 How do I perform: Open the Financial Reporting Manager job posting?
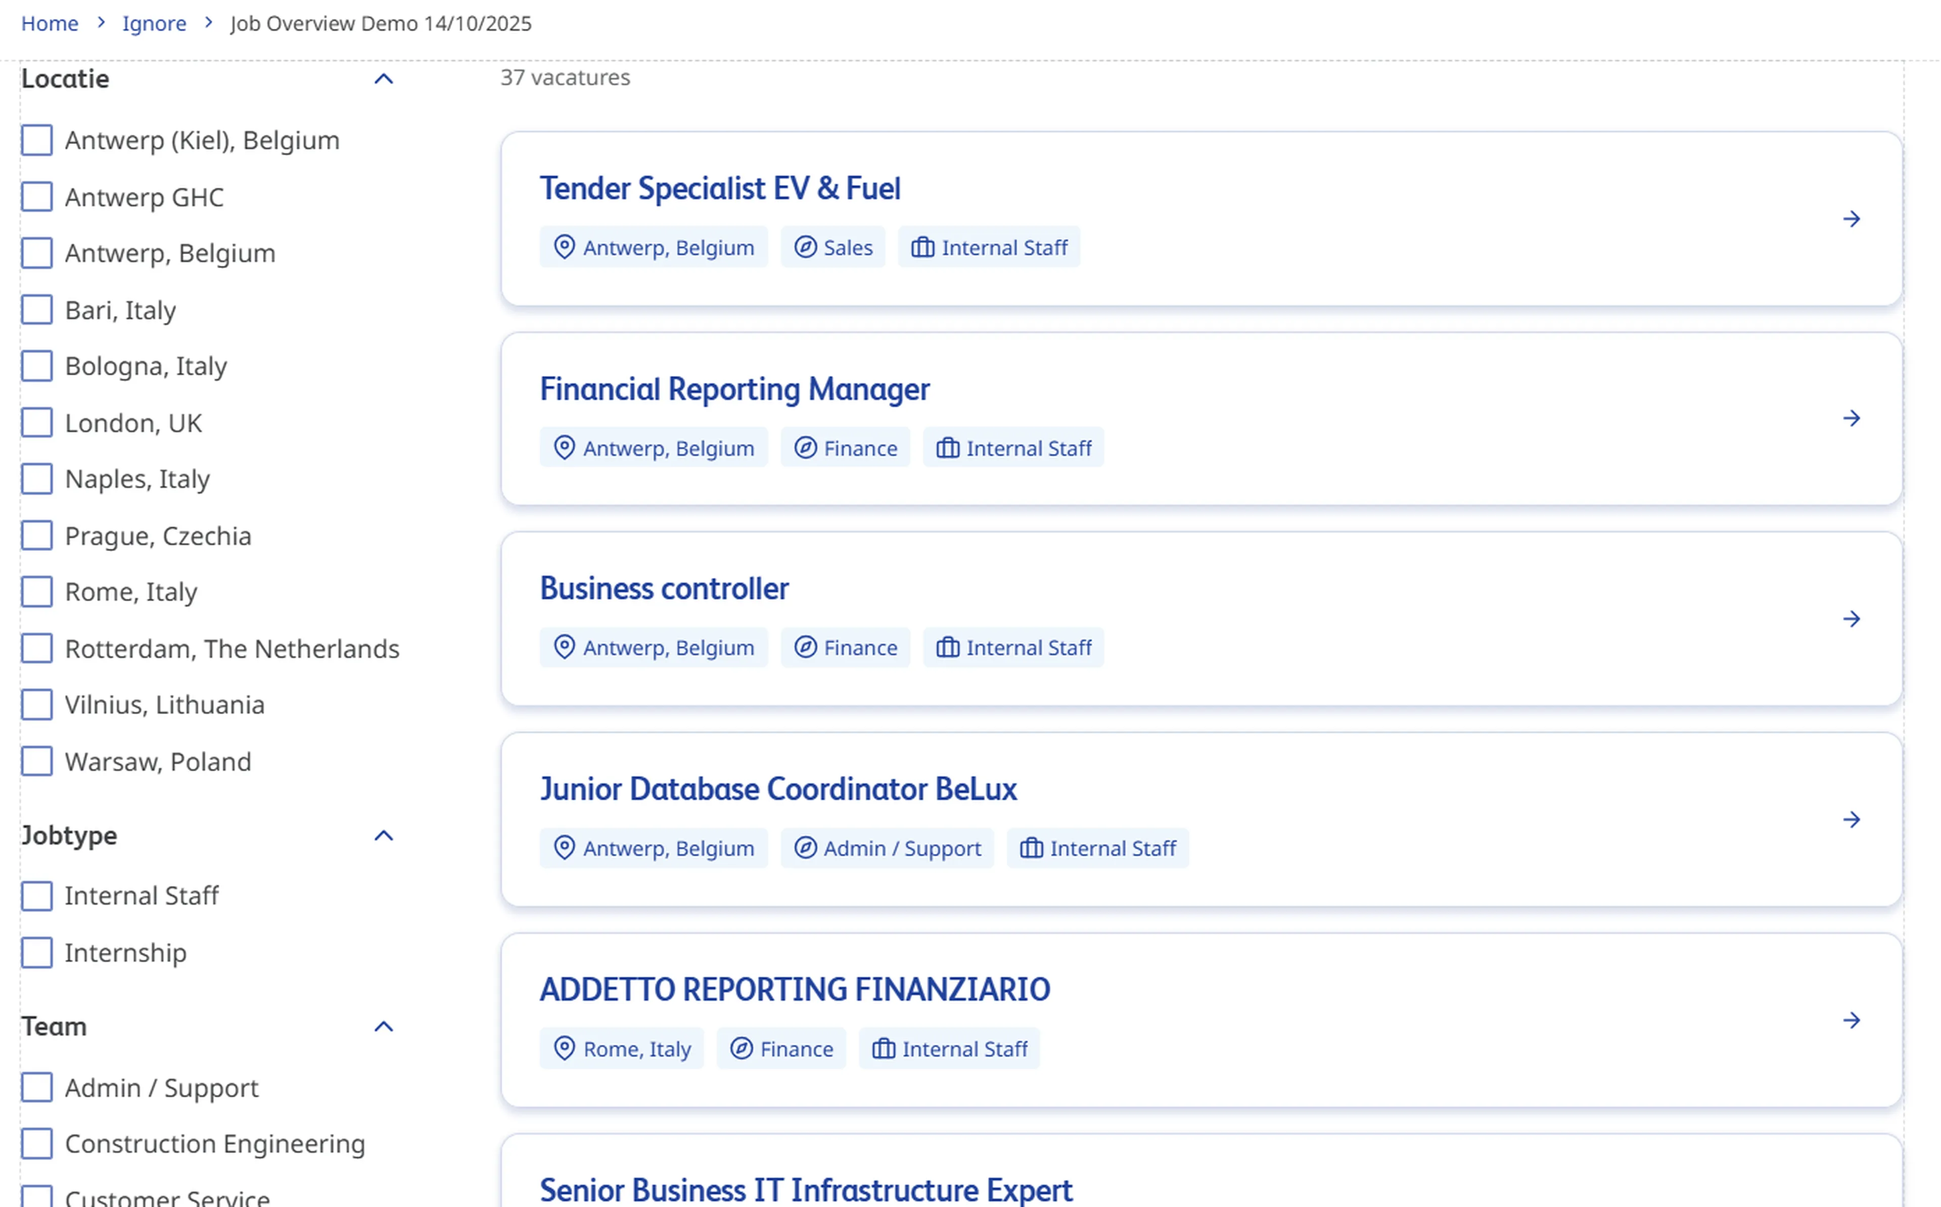734,389
